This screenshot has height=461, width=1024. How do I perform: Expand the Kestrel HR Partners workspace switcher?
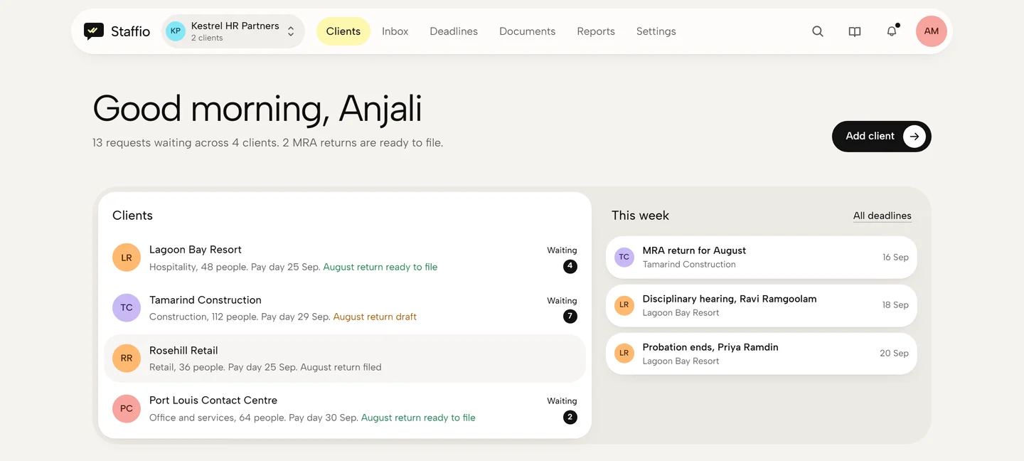(233, 31)
